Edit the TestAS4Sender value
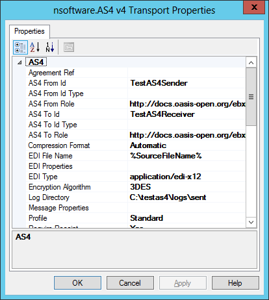 click(x=159, y=83)
